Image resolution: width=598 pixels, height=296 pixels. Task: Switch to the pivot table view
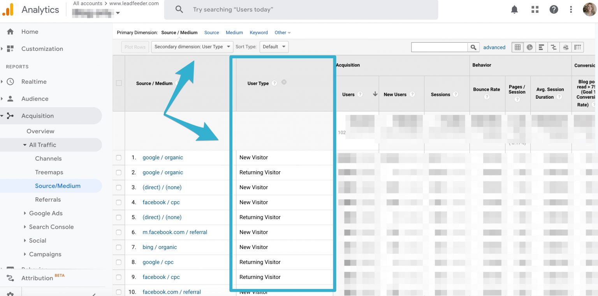[577, 47]
